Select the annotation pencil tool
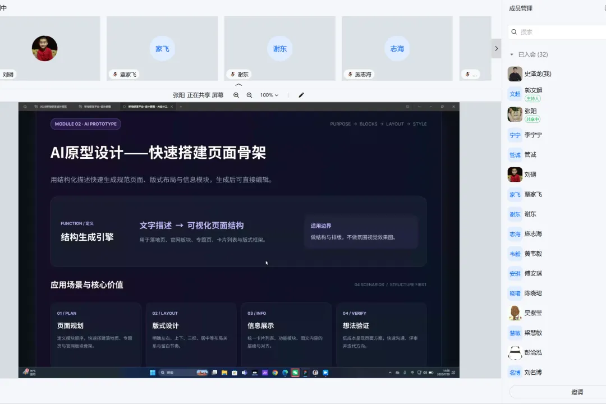This screenshot has height=404, width=606. [301, 95]
